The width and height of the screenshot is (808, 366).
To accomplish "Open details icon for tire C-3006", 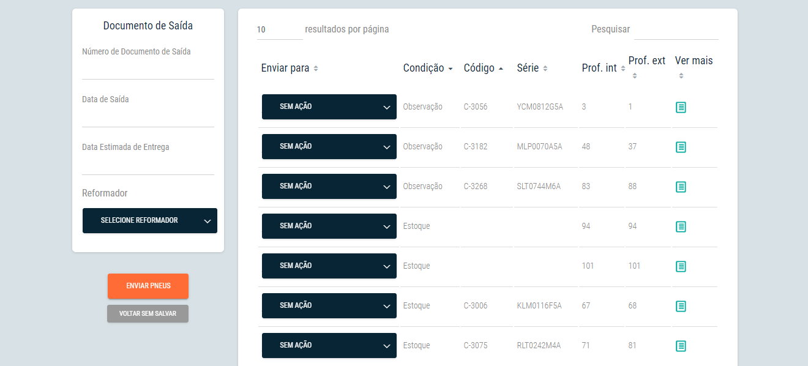I will click(681, 306).
